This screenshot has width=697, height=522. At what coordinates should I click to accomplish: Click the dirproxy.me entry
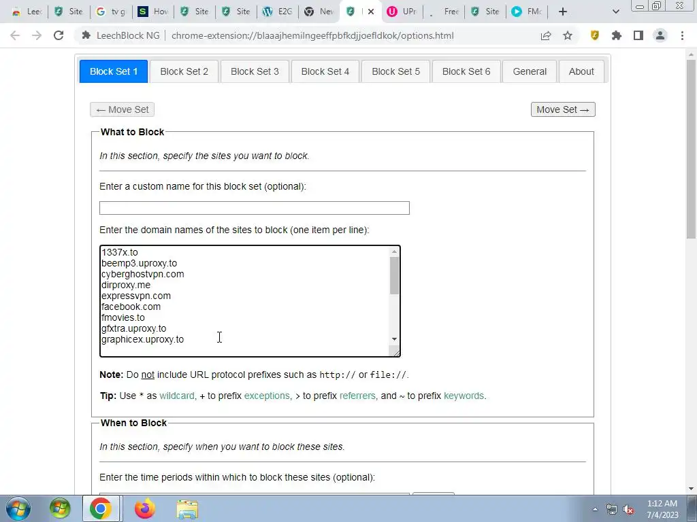(126, 285)
